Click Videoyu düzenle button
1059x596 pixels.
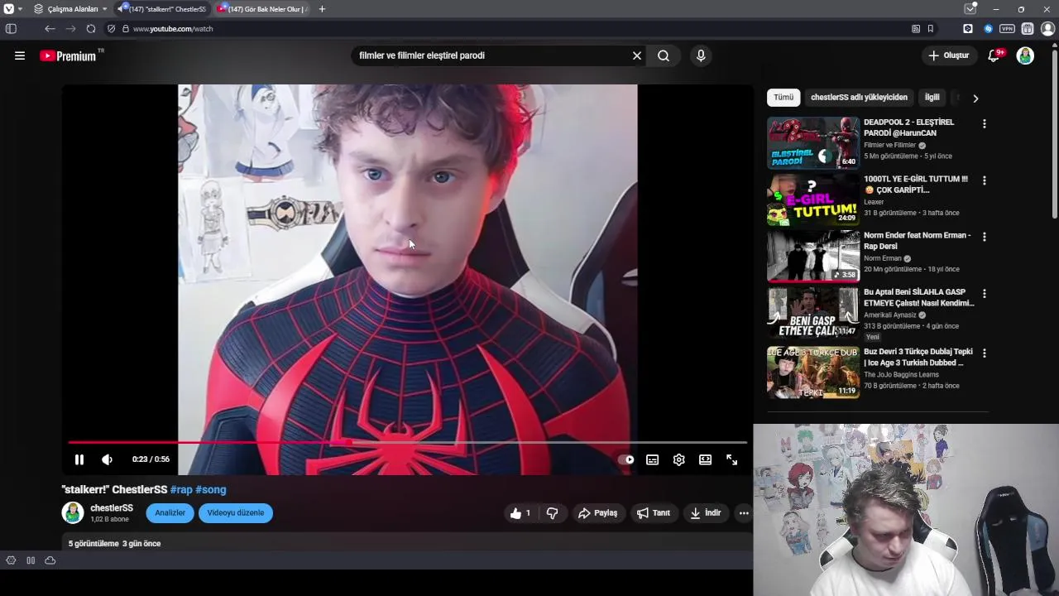click(x=236, y=513)
